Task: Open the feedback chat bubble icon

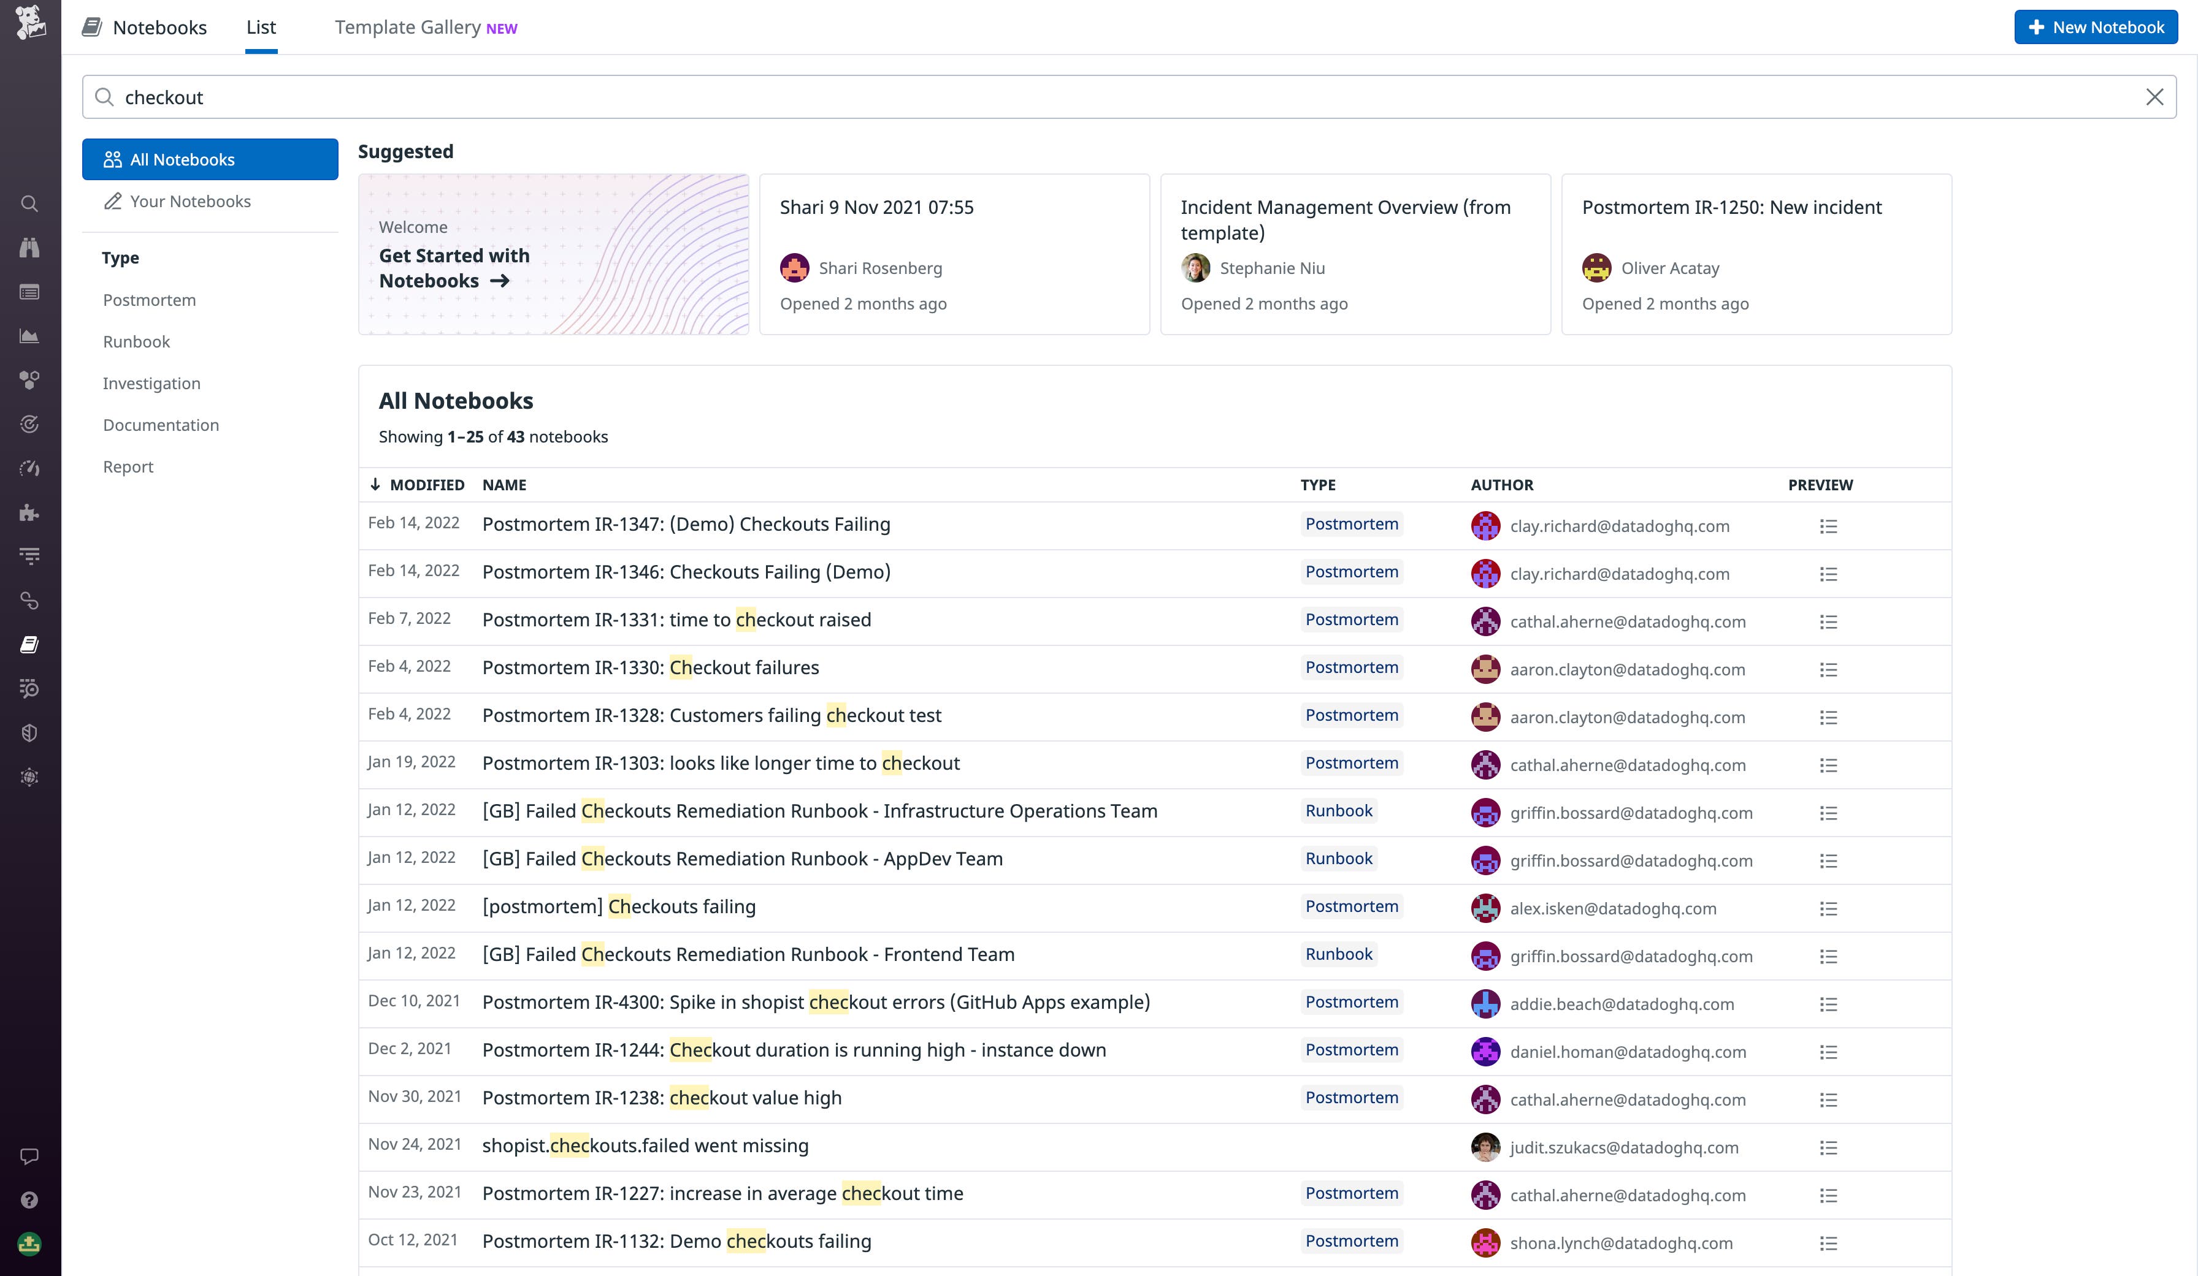Action: pyautogui.click(x=29, y=1156)
